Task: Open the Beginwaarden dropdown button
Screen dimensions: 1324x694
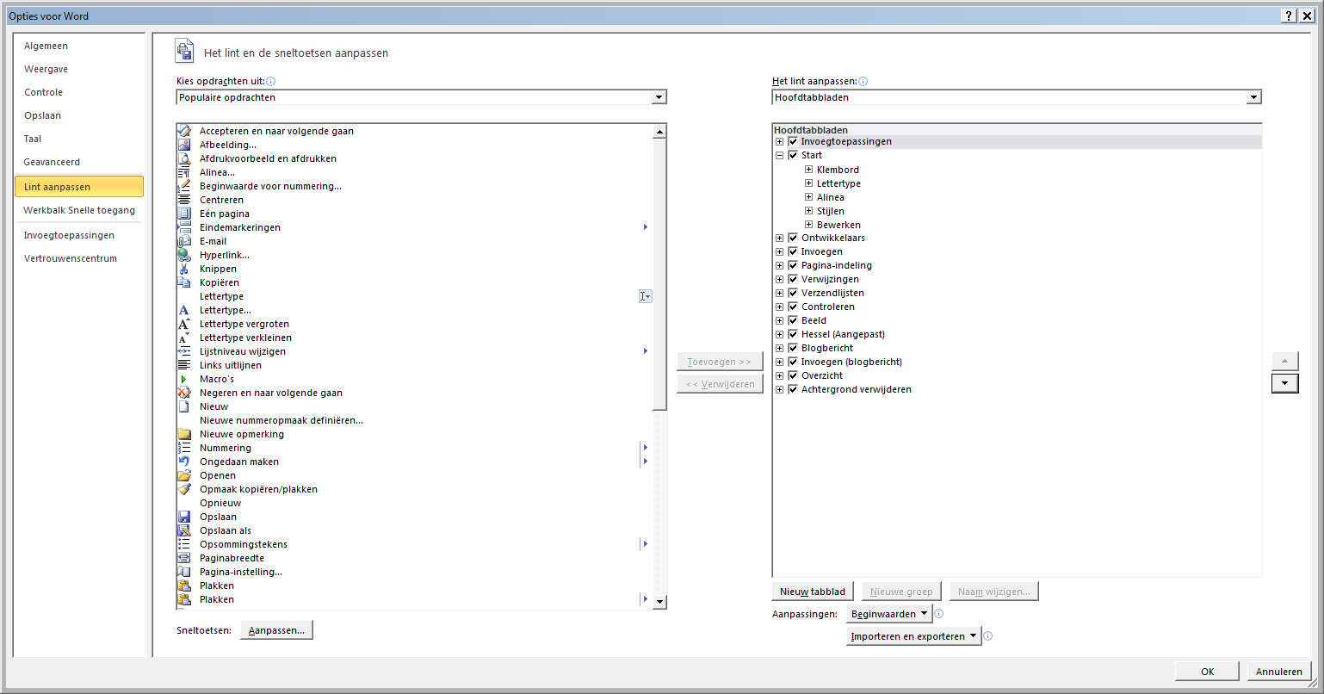Action: coord(889,614)
